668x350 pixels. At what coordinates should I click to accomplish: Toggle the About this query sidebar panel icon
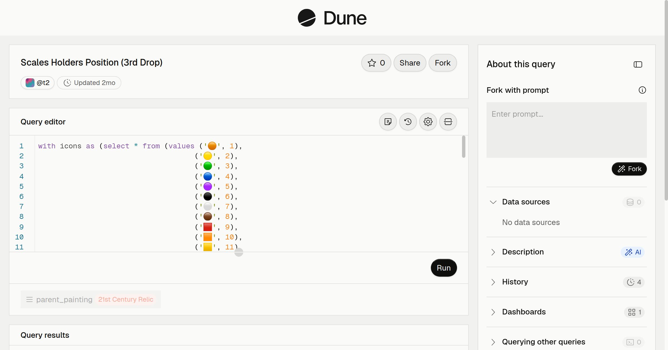click(x=638, y=64)
